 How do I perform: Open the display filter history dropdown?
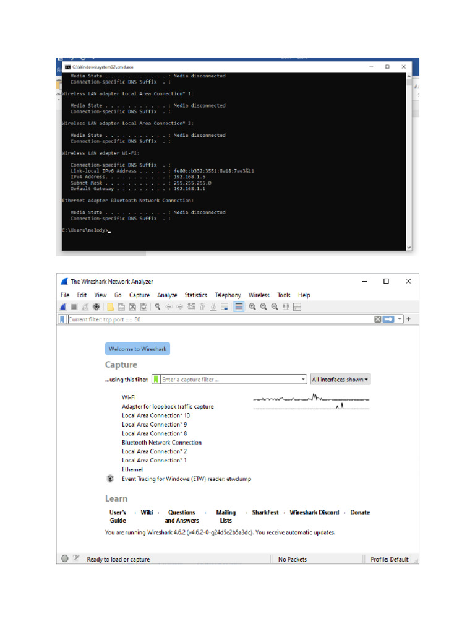(400, 319)
